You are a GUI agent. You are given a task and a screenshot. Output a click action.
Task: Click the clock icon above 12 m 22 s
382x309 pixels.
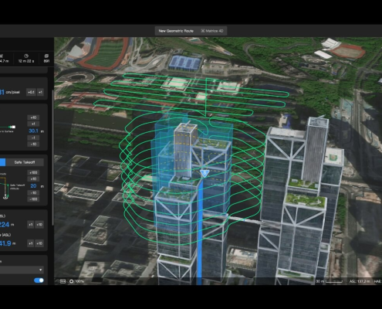(x=26, y=56)
